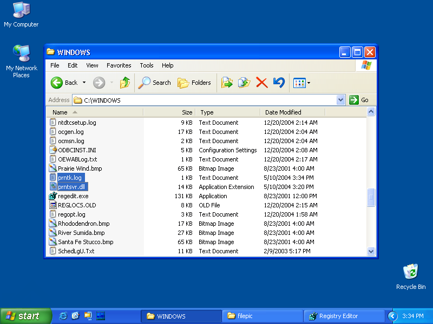433x324 pixels.
Task: Open the Start menu
Action: click(25, 316)
